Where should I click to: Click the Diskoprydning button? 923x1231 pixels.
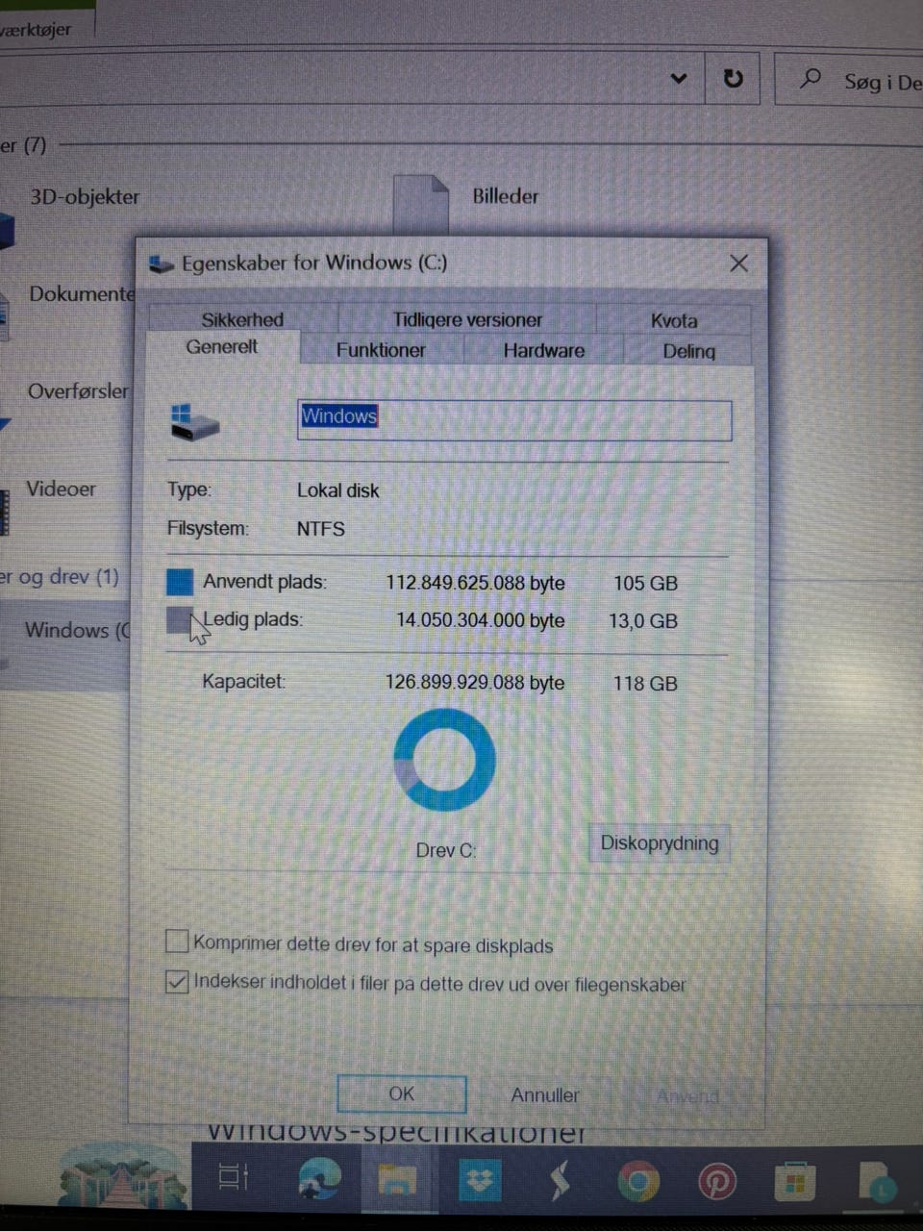pyautogui.click(x=660, y=843)
